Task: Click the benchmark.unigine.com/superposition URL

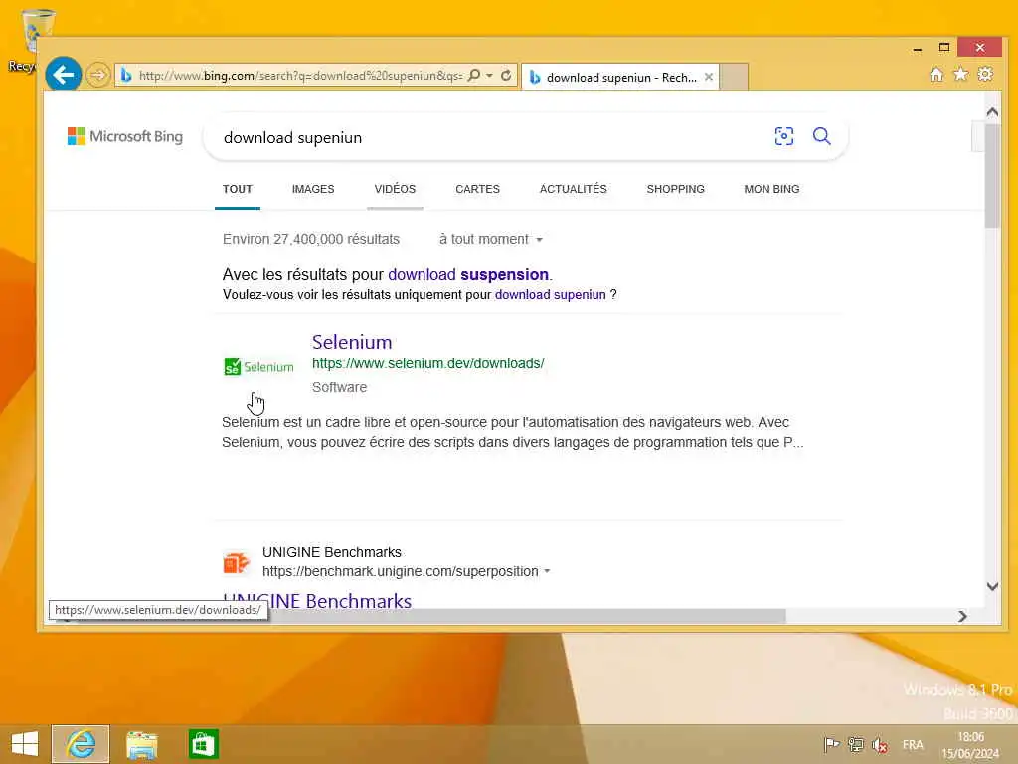Action: 400,571
